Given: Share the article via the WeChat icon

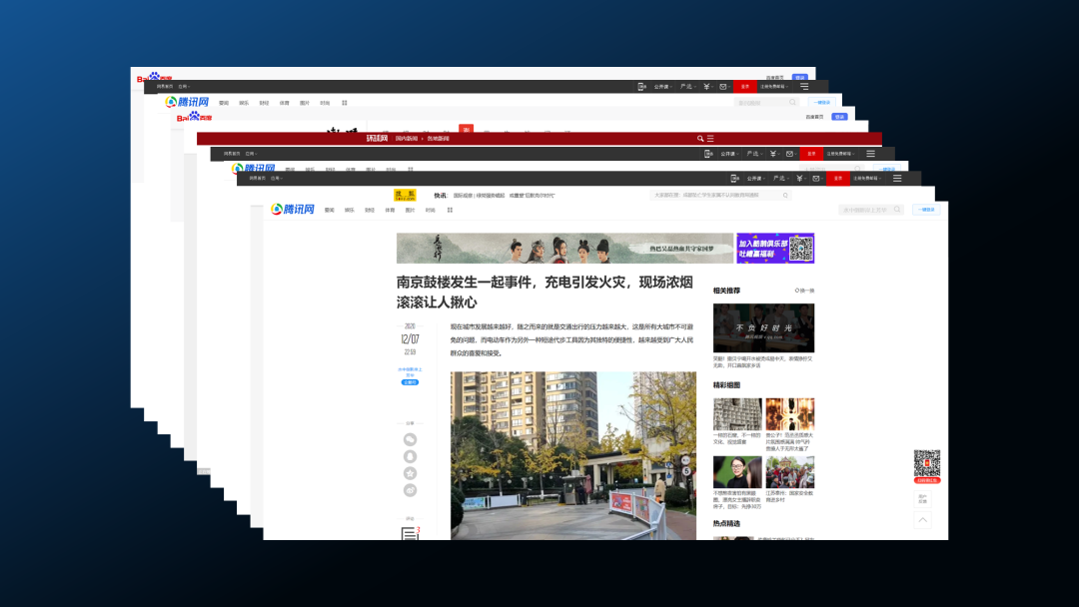Looking at the screenshot, I should pos(410,438).
